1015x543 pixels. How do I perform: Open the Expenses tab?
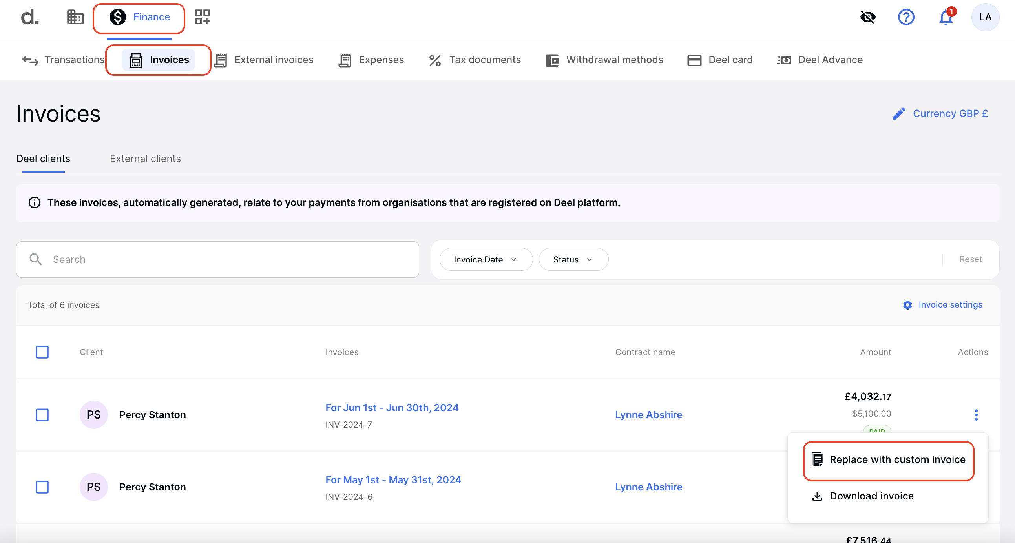click(x=371, y=60)
